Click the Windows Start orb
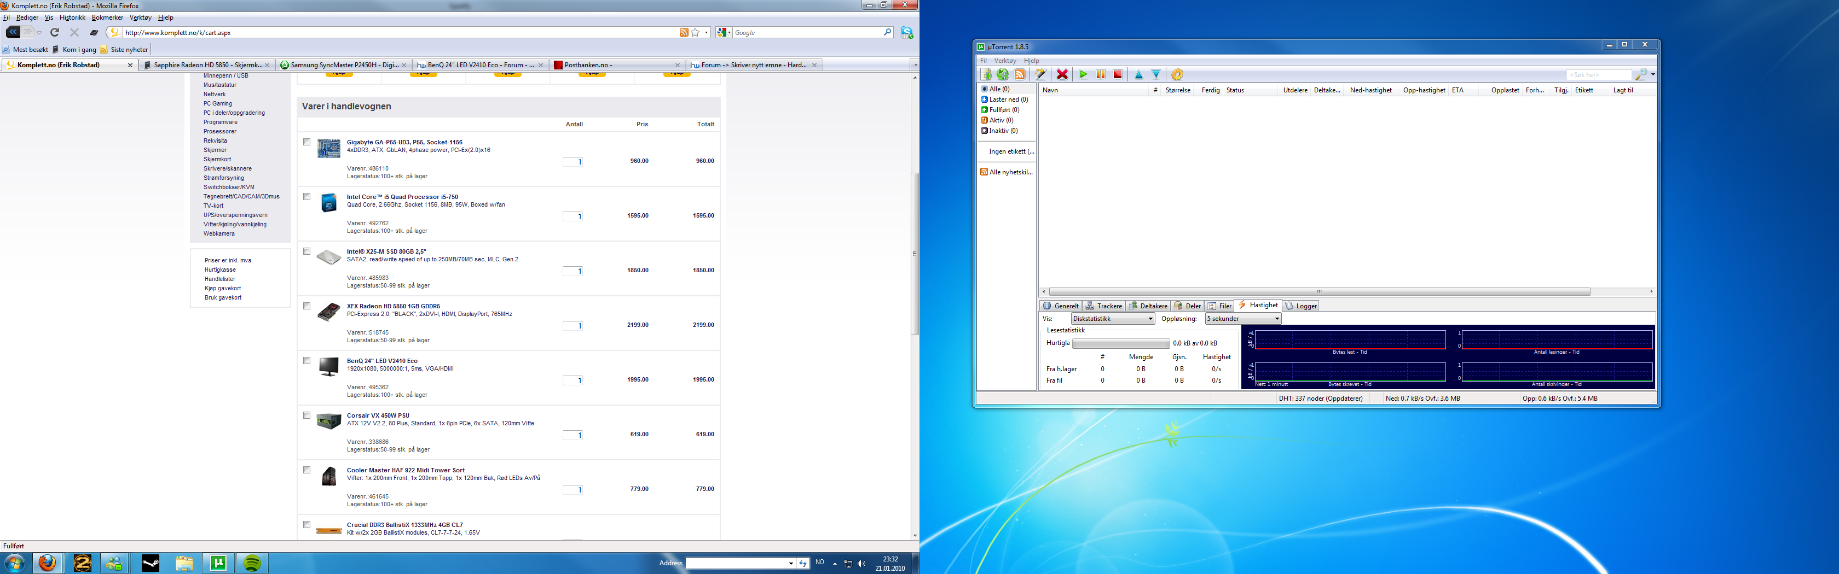The image size is (1839, 574). tap(14, 563)
